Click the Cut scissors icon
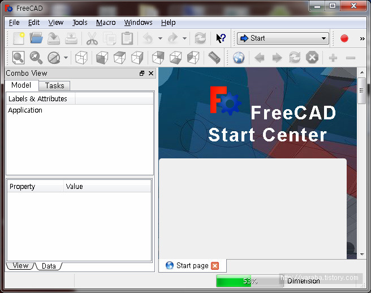The image size is (371, 293). point(92,38)
